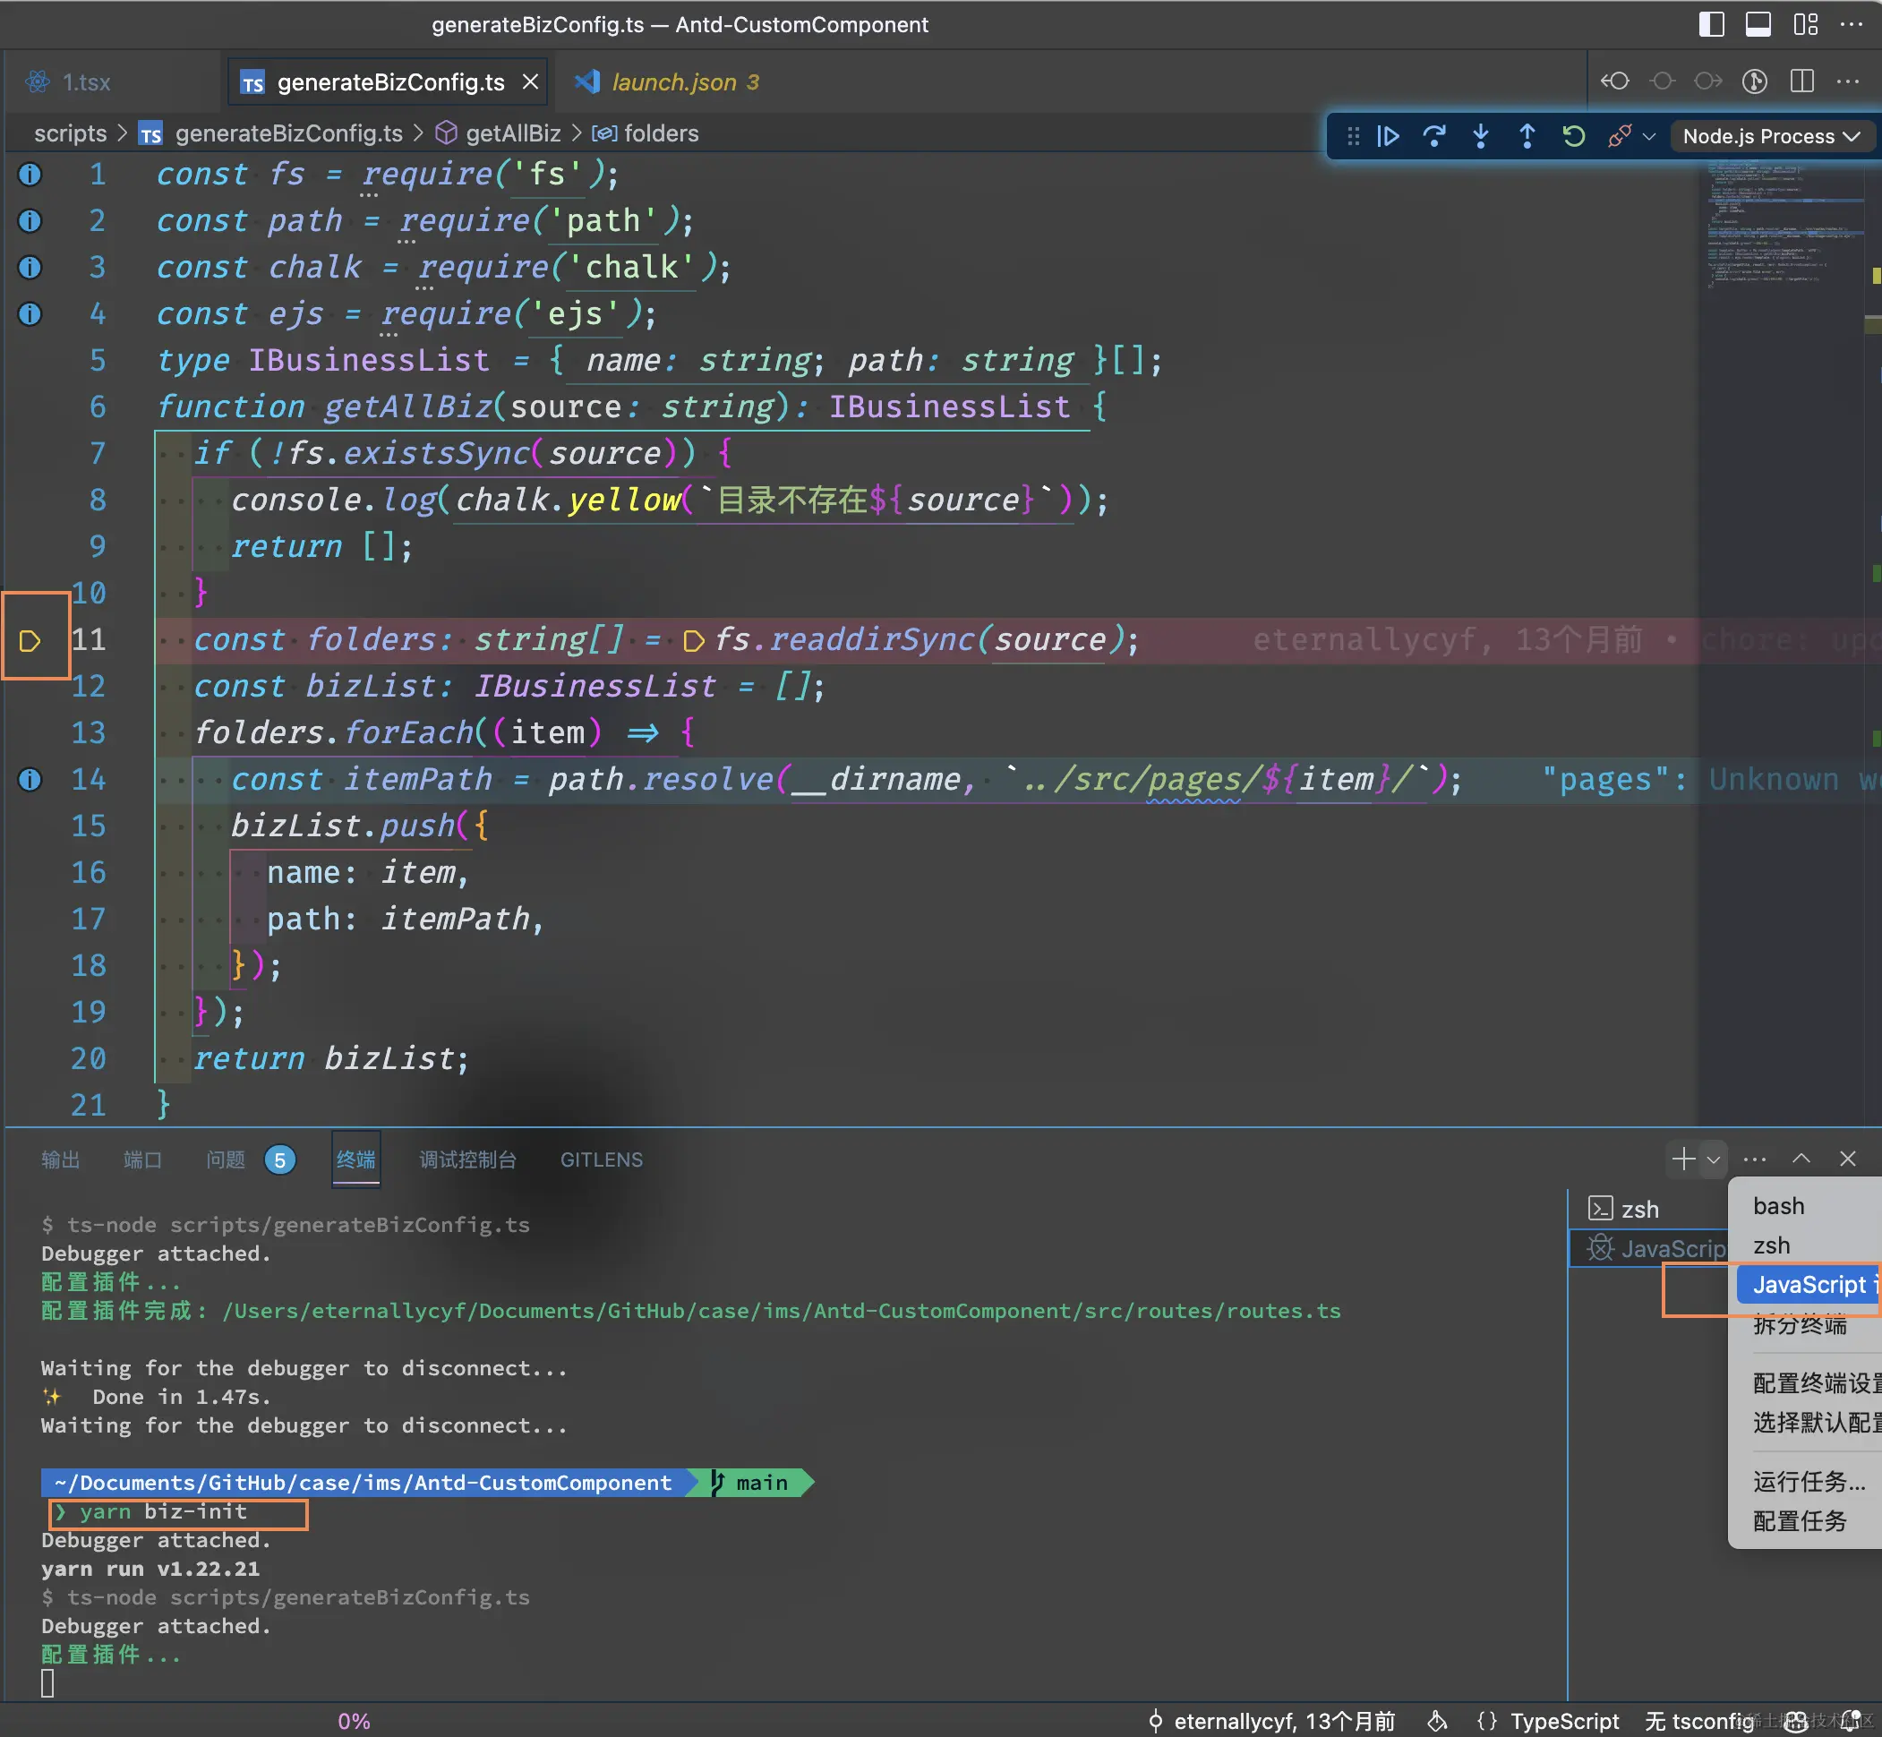
Task: Click the Step Into debug icon
Action: pyautogui.click(x=1481, y=136)
